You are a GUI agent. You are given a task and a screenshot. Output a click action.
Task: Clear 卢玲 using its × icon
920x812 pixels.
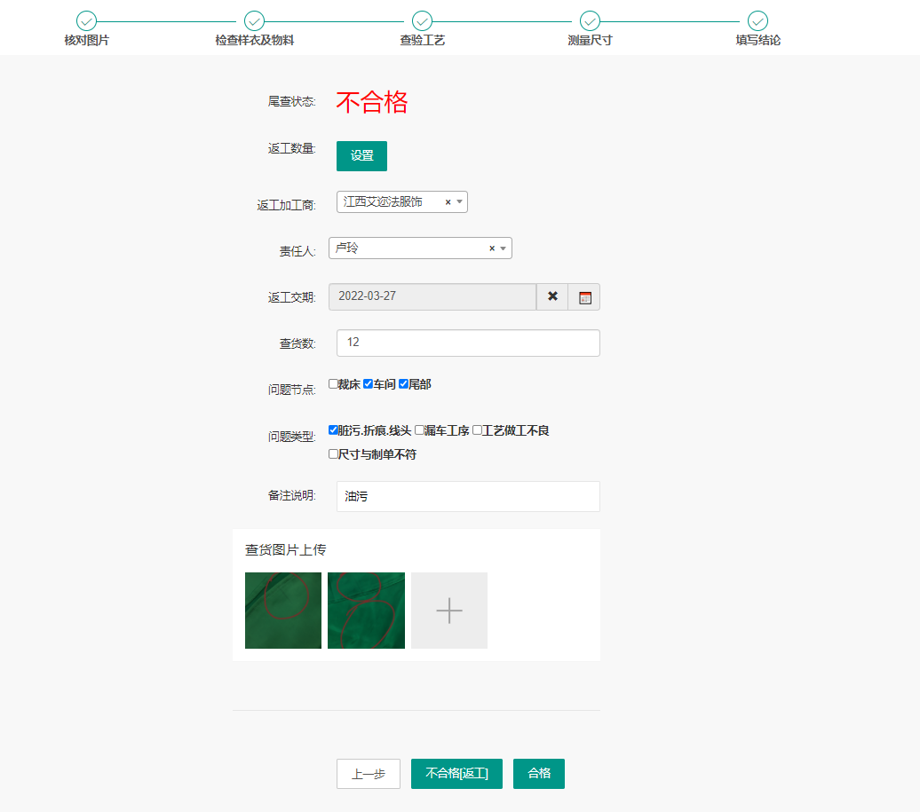point(492,248)
